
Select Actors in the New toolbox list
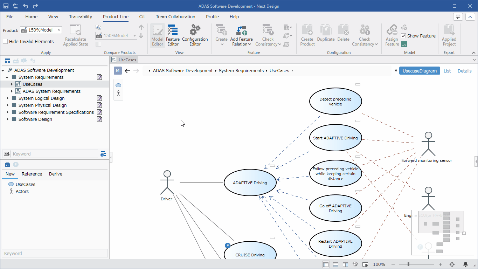pos(22,191)
